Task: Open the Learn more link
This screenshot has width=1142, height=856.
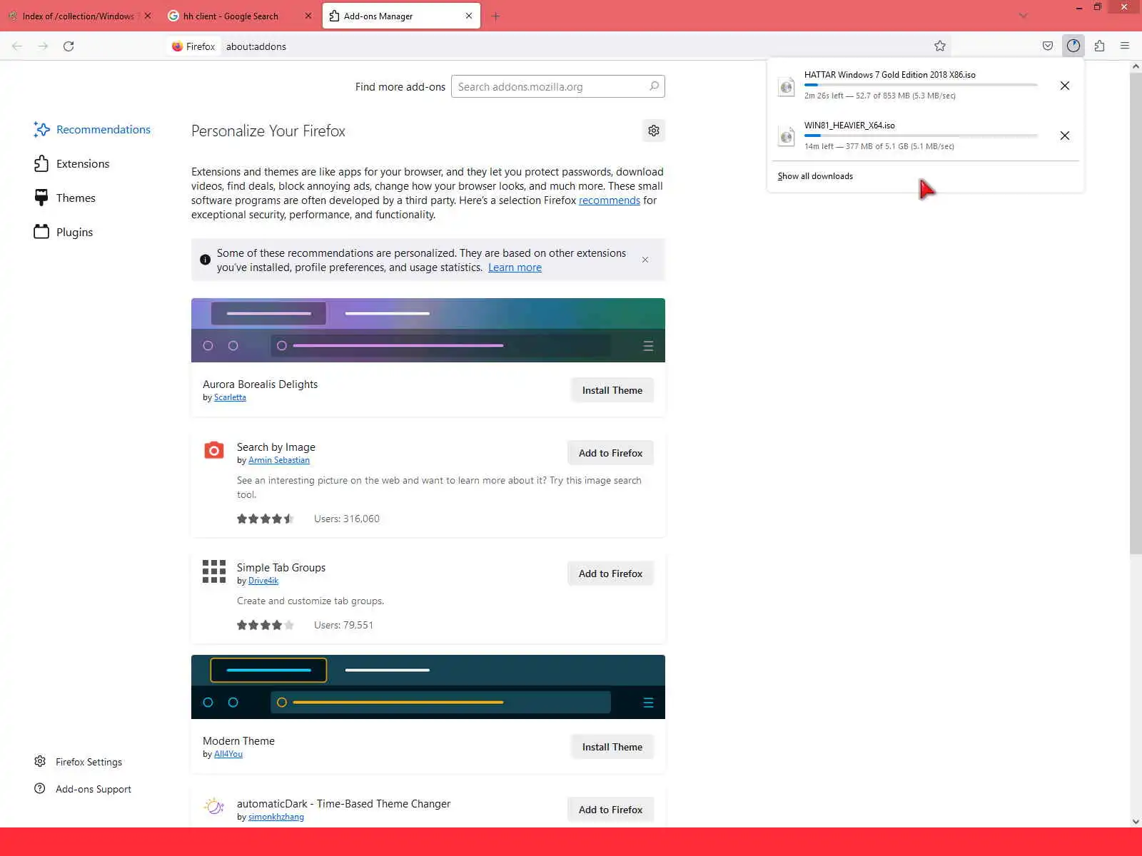Action: [515, 267]
